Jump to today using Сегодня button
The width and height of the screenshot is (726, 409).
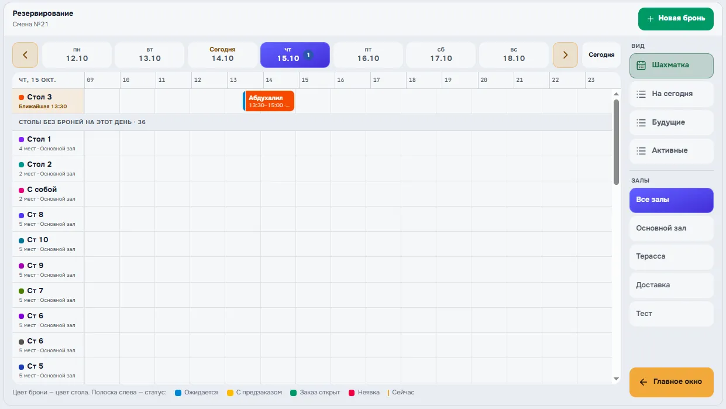(x=601, y=55)
